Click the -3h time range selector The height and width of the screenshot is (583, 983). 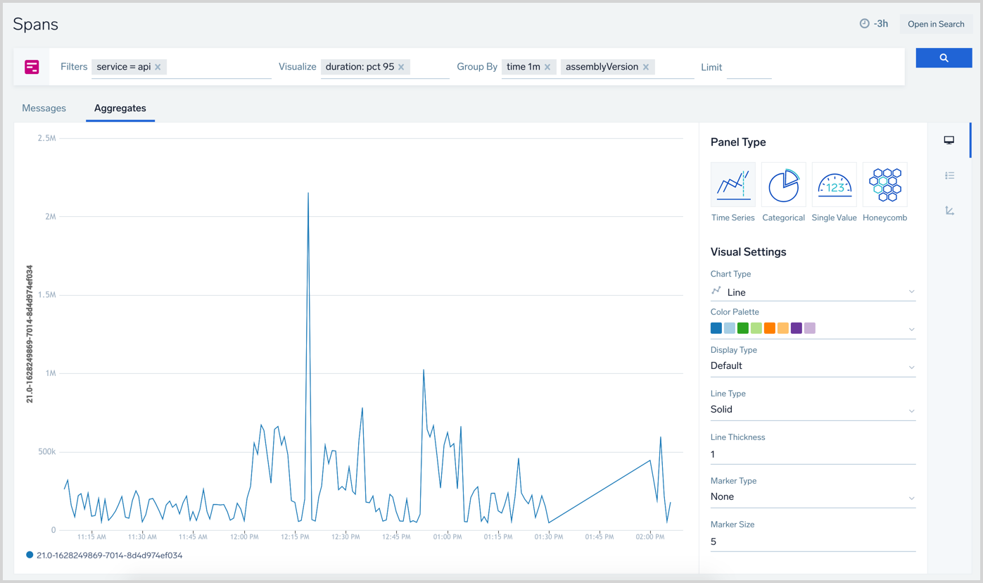(874, 24)
